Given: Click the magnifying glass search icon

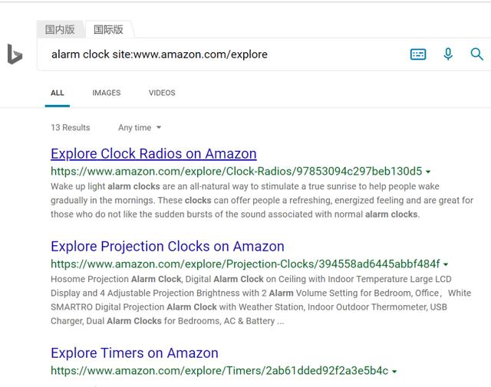Looking at the screenshot, I should pyautogui.click(x=476, y=54).
